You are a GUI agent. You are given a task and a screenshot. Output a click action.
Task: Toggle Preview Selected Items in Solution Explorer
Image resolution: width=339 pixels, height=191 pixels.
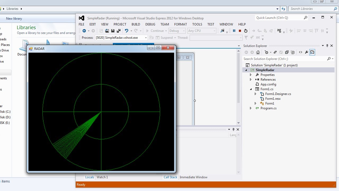(x=312, y=52)
